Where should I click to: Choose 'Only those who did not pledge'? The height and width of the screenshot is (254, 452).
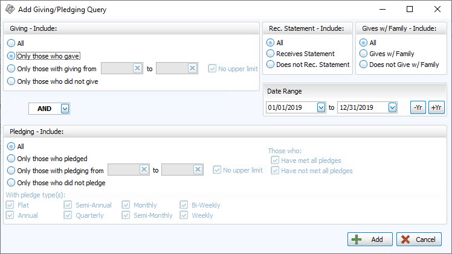click(x=11, y=183)
